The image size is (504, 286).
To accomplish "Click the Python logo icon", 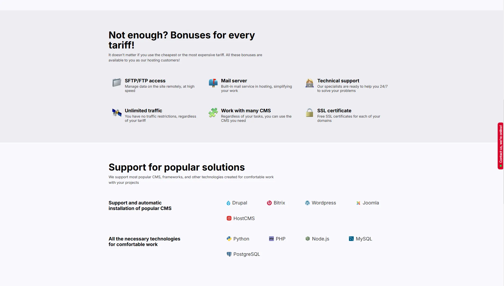I will 229,239.
